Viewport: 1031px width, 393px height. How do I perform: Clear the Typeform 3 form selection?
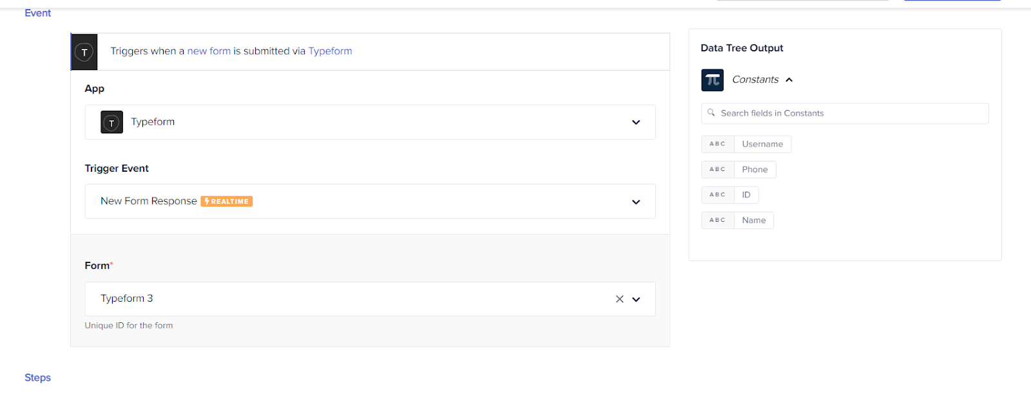[619, 299]
